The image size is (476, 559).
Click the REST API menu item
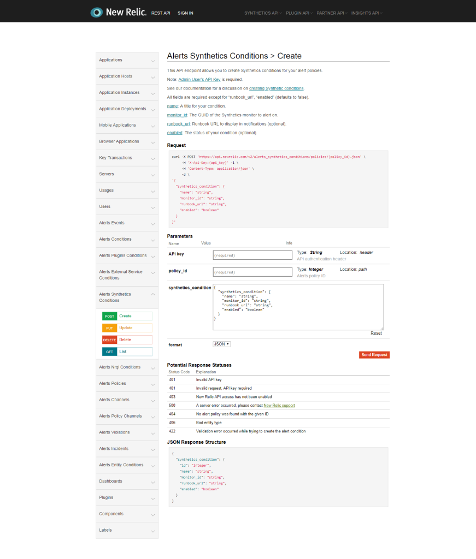(x=161, y=13)
